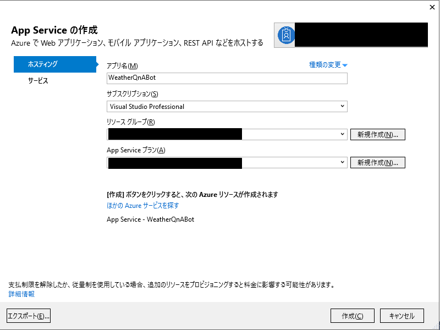Image resolution: width=440 pixels, height=330 pixels.
Task: Click the アプリ名(M) label
Action: click(122, 65)
